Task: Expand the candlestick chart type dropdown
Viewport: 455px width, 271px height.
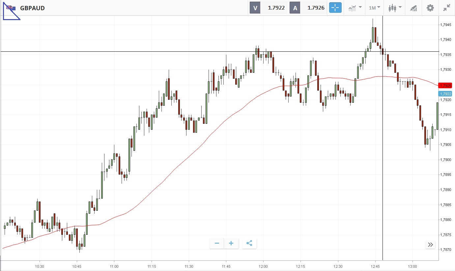Action: tap(395, 8)
